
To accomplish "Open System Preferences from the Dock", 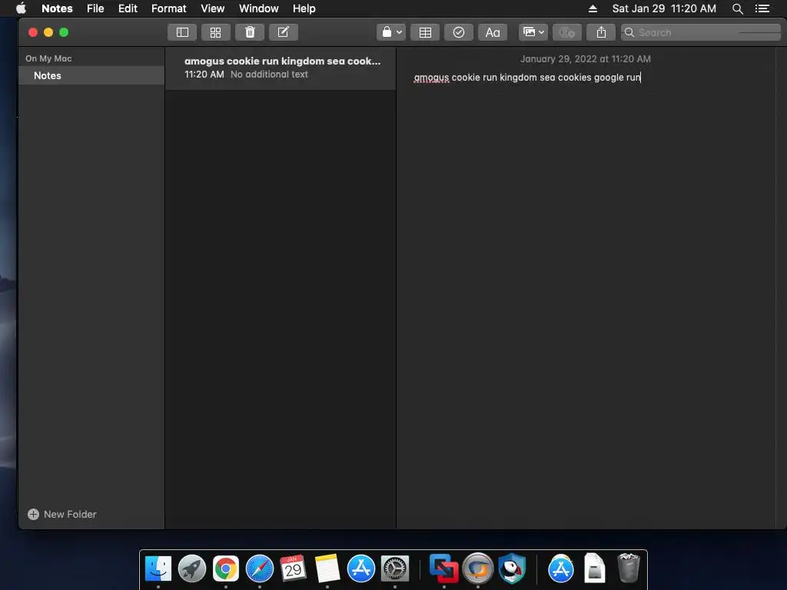I will coord(395,569).
